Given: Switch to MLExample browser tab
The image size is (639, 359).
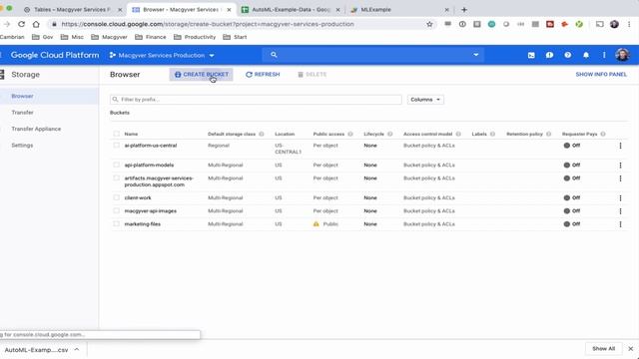Looking at the screenshot, I should (399, 9).
